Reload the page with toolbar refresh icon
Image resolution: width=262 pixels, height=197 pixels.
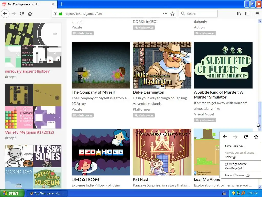click(22, 14)
